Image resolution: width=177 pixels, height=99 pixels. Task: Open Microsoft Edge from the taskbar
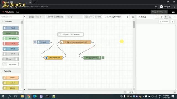(x=35, y=97)
